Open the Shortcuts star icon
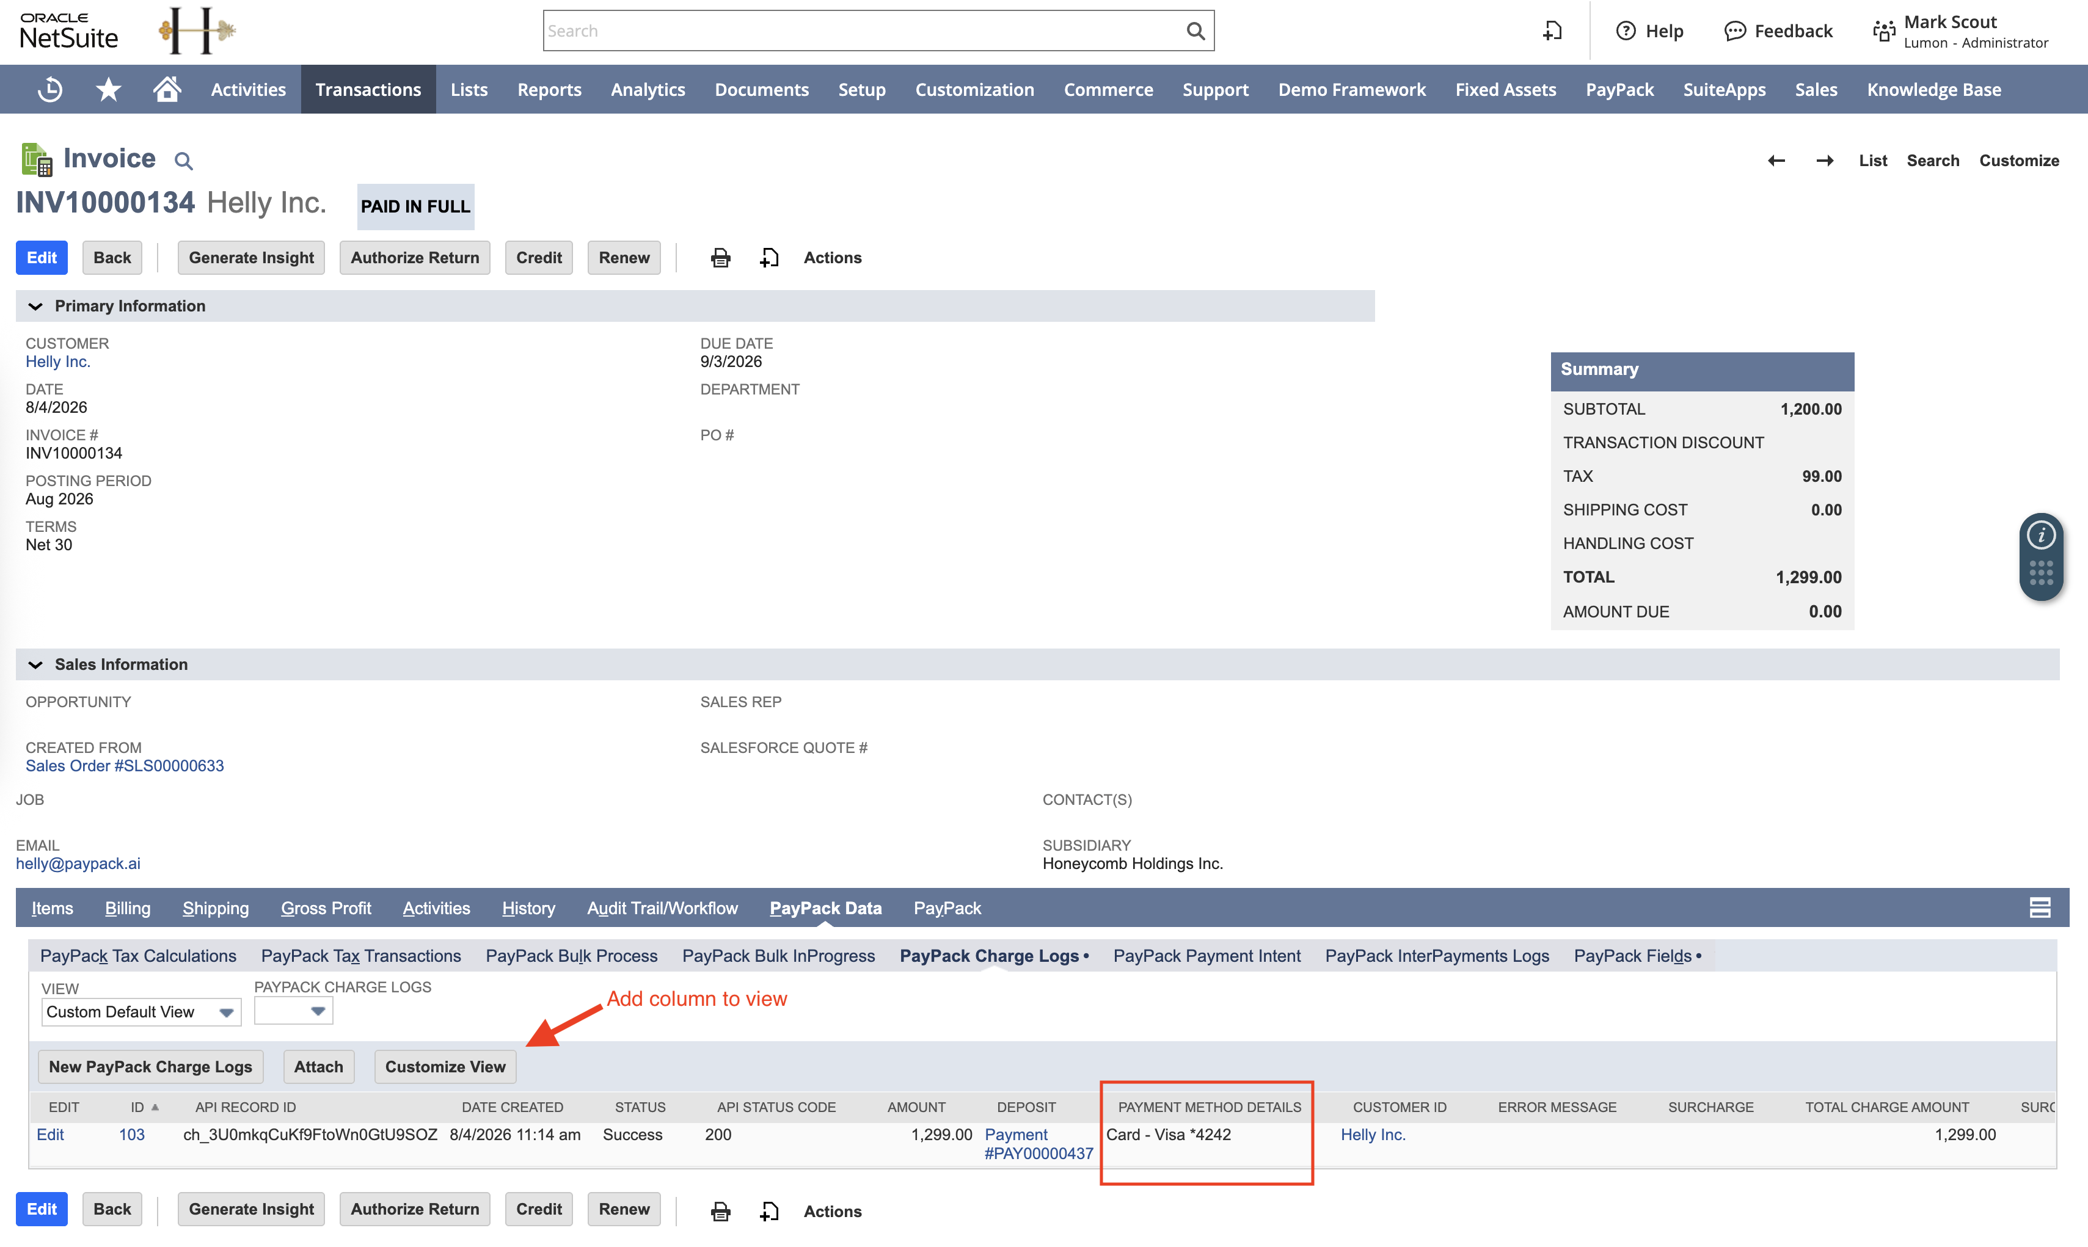Viewport: 2088px width, 1247px height. (x=109, y=89)
